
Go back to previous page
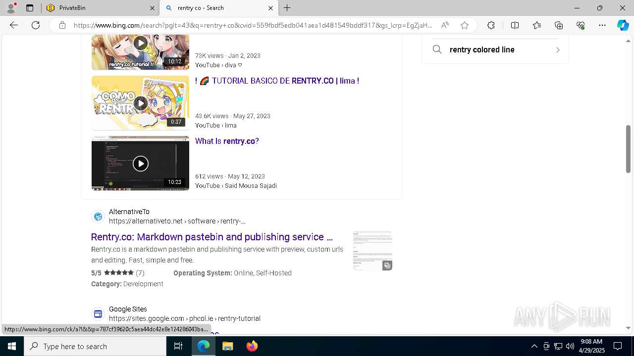pos(14,25)
